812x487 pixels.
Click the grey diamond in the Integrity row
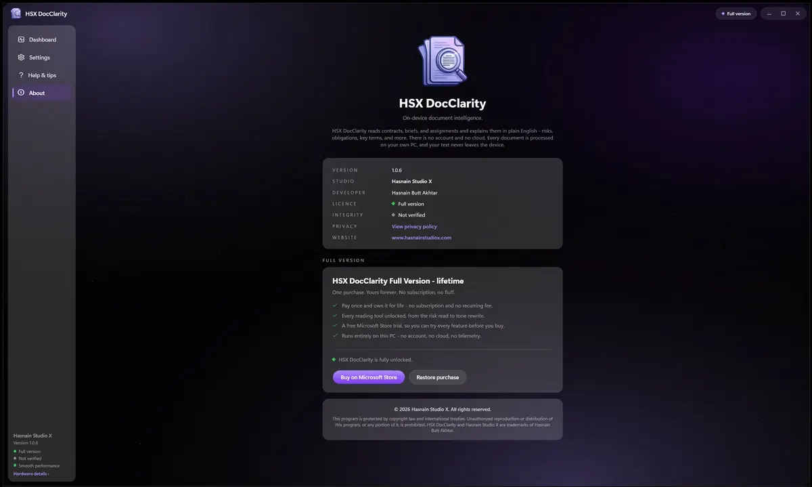(x=393, y=215)
